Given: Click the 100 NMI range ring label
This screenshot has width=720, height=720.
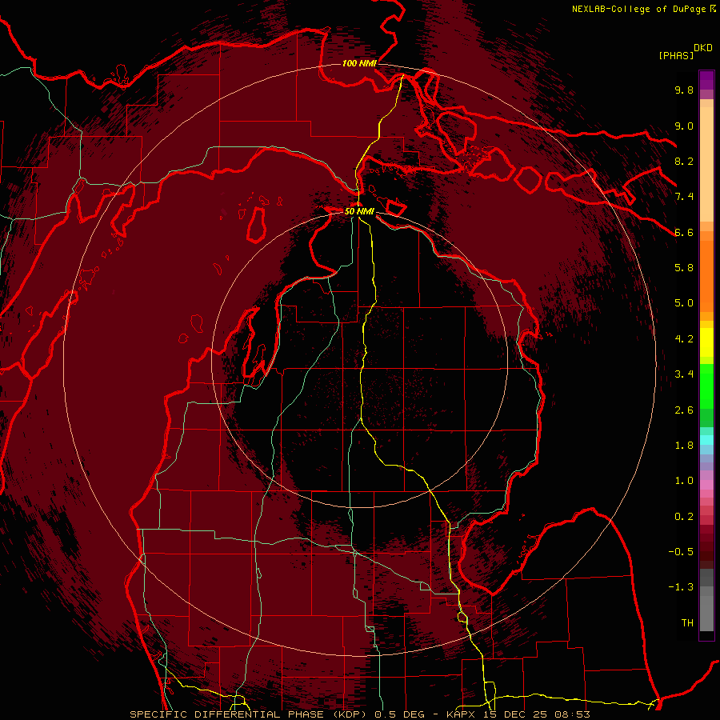Looking at the screenshot, I should 359,63.
